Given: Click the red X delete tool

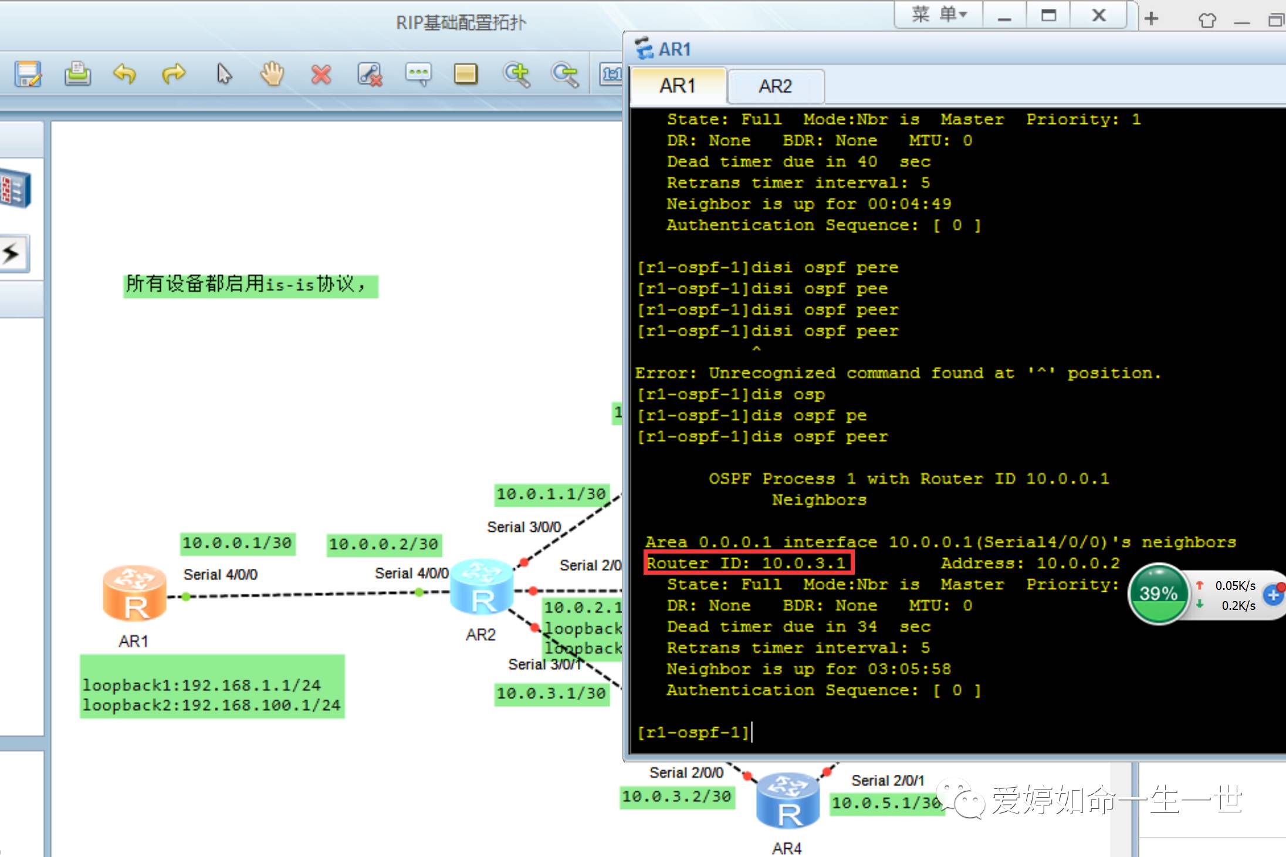Looking at the screenshot, I should 321,75.
